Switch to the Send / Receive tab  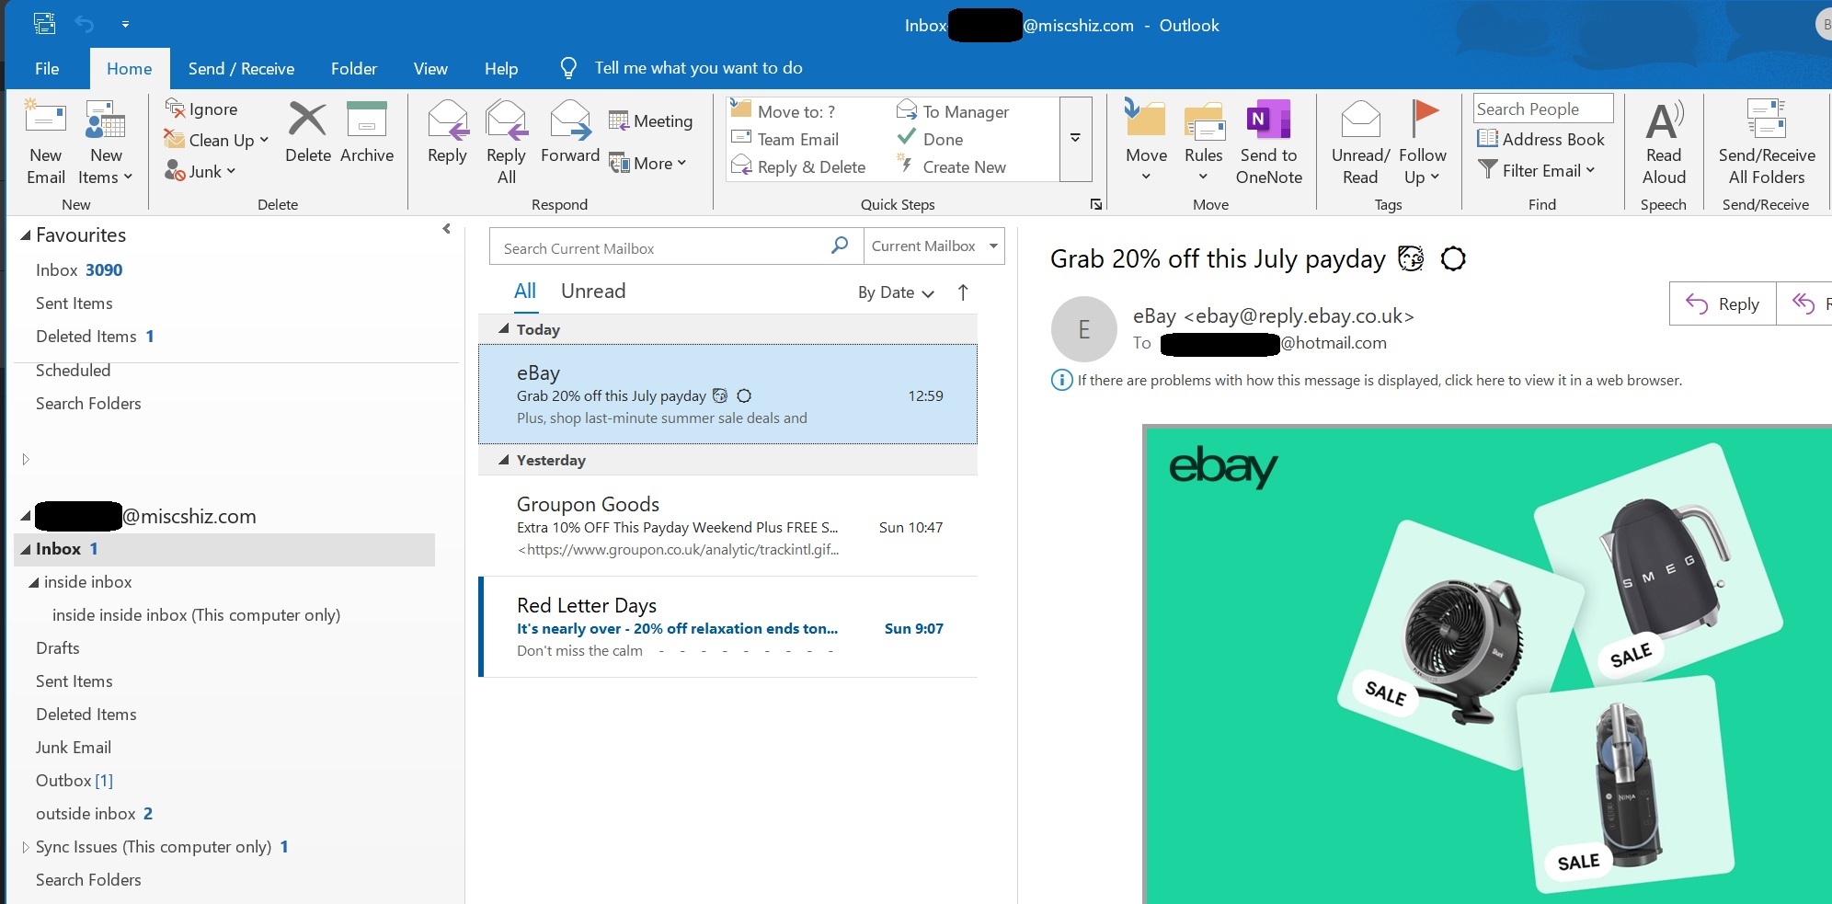pos(241,68)
